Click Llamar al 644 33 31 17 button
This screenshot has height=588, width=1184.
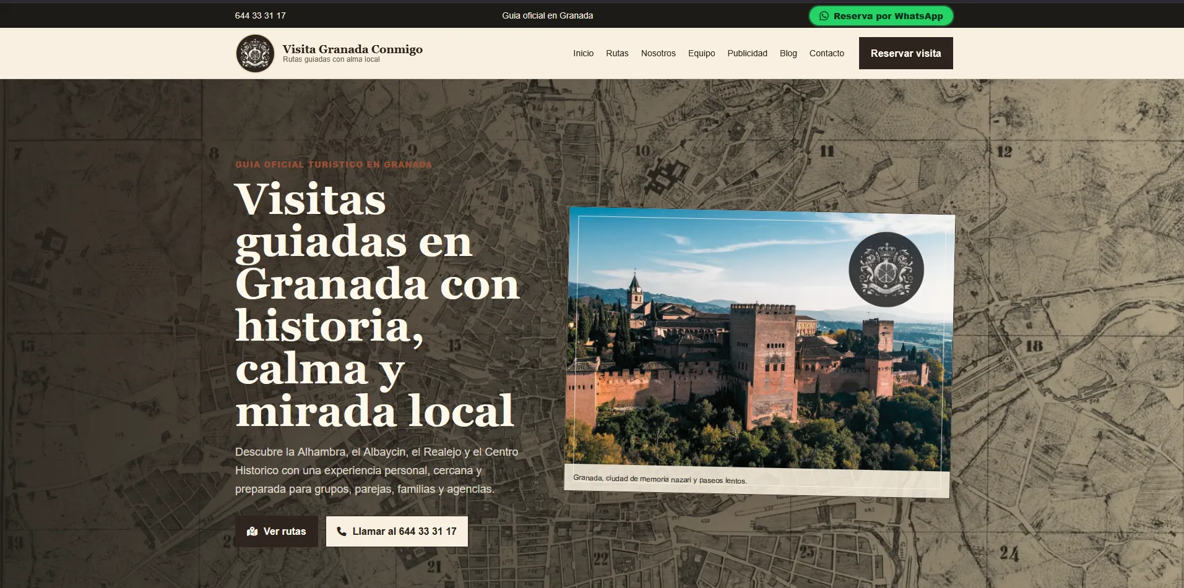(397, 532)
